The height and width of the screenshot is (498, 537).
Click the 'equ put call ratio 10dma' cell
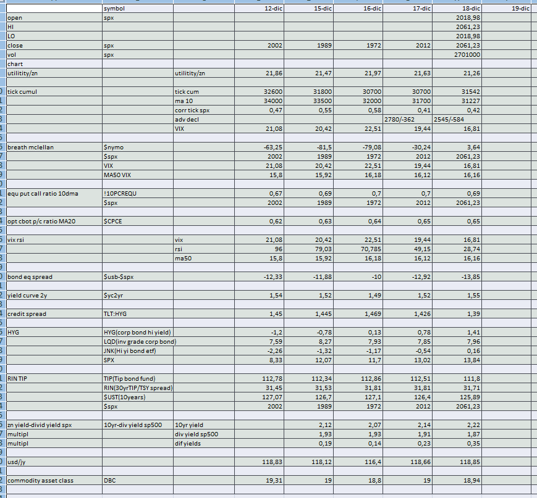54,194
